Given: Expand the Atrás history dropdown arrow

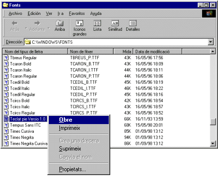Looking at the screenshot, I should tap(26, 28).
